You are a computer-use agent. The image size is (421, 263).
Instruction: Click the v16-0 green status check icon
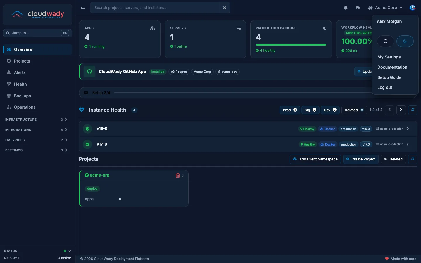[87, 129]
